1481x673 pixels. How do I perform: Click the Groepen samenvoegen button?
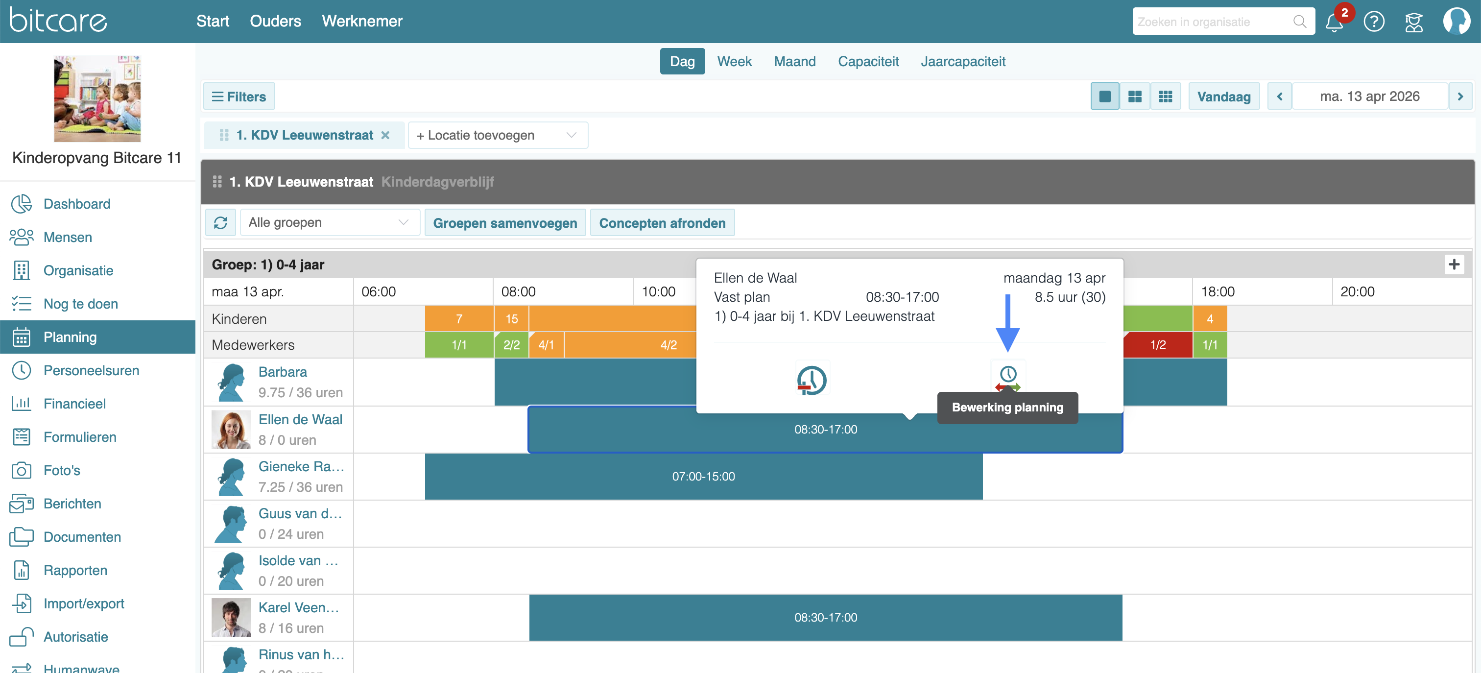tap(505, 223)
